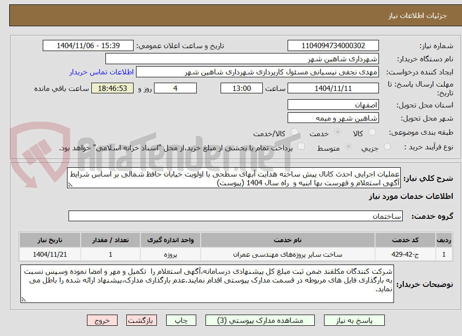Click the پاسخ به نیاز button
Image resolution: width=462 pixels, height=336 pixels.
pos(354,320)
